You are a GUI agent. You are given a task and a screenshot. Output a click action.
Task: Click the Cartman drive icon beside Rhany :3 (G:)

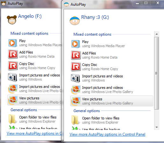(75, 21)
